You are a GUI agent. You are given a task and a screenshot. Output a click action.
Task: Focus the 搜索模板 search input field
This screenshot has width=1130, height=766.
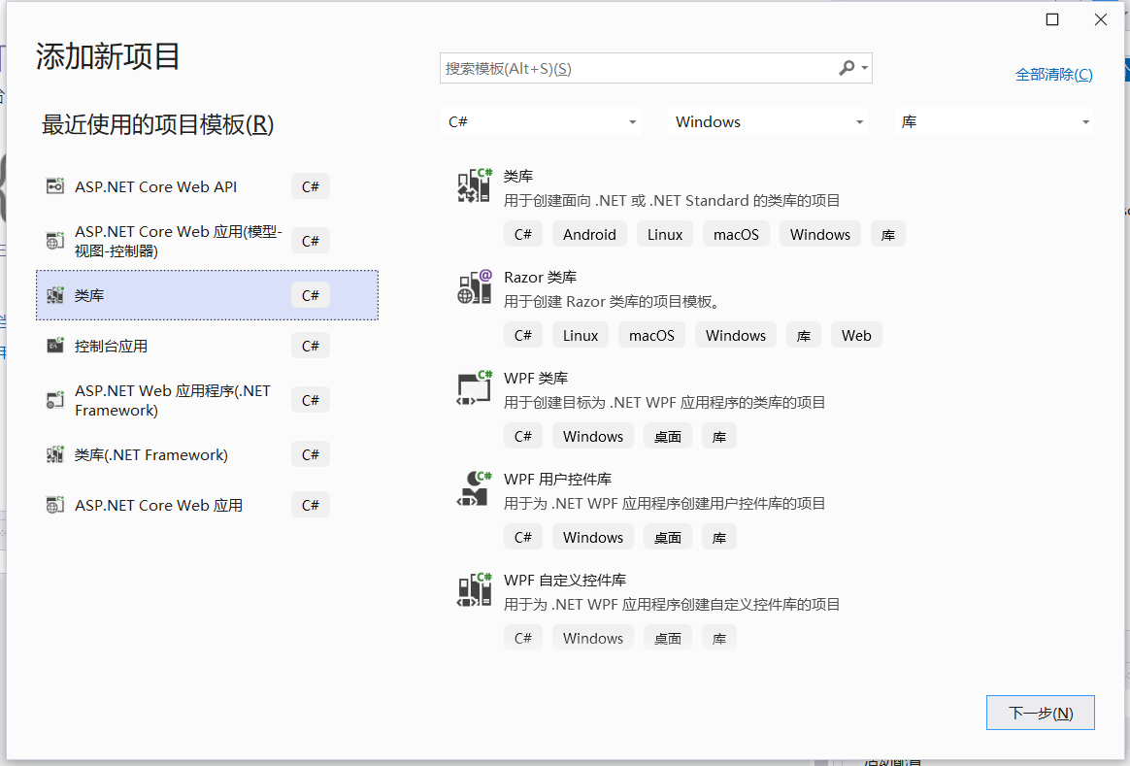click(638, 69)
